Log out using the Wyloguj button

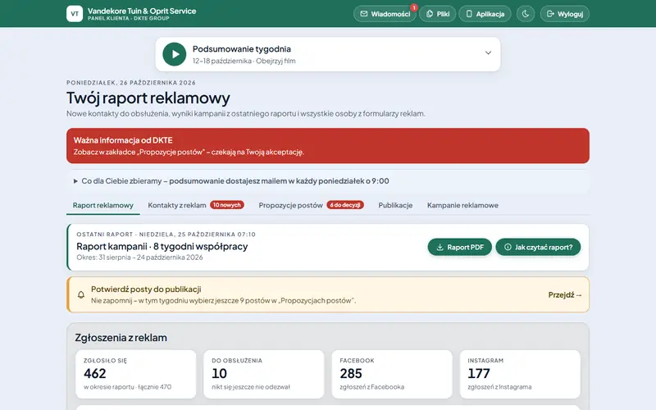(565, 14)
